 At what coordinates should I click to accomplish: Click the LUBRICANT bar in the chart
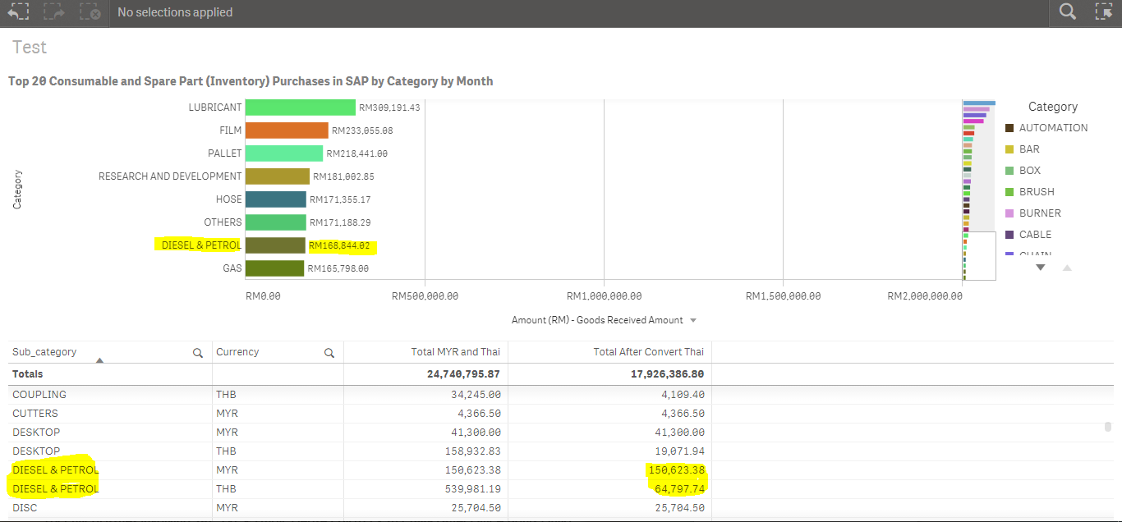(x=300, y=108)
